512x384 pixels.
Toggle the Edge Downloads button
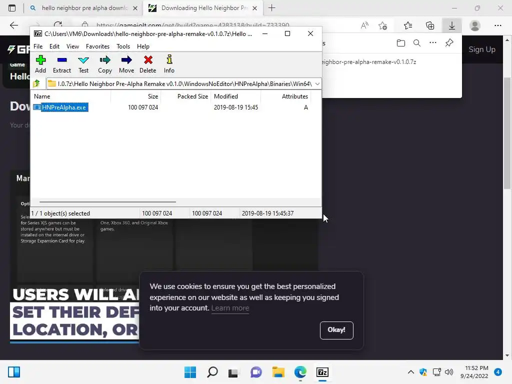click(452, 25)
